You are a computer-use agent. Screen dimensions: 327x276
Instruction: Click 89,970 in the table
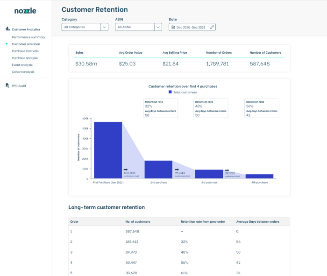pyautogui.click(x=131, y=252)
